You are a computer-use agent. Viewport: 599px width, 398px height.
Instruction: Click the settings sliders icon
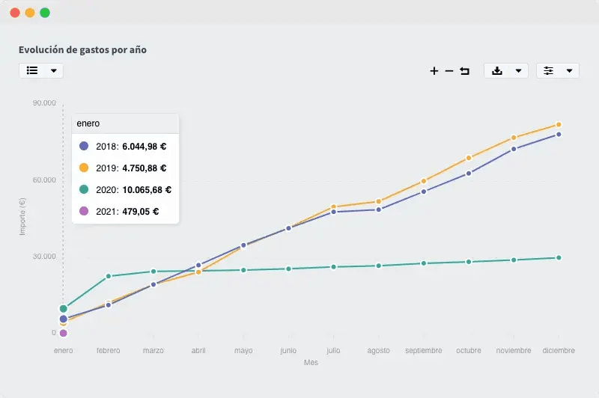tap(549, 70)
